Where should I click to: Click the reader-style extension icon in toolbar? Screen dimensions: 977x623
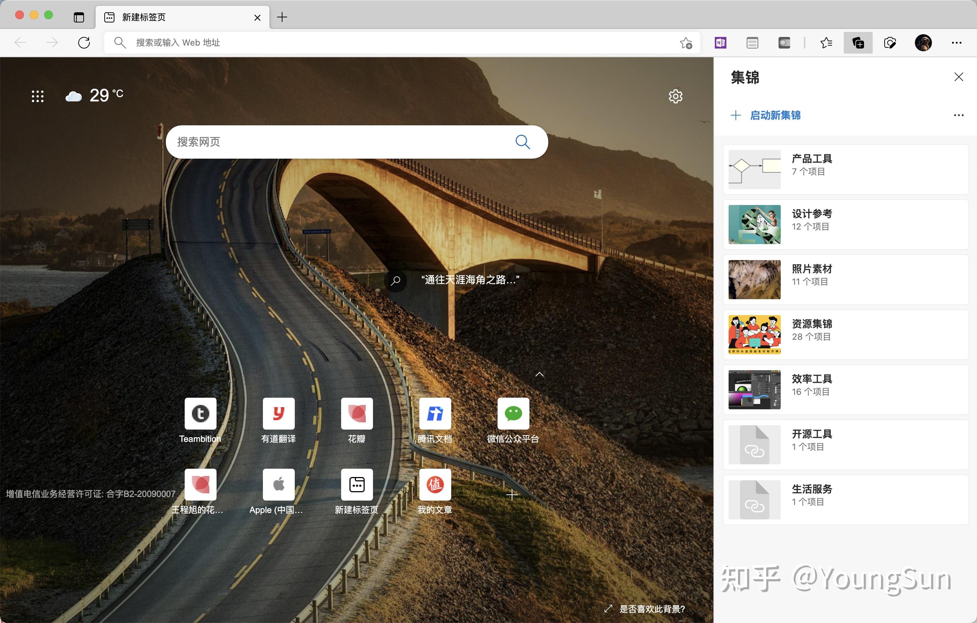(x=752, y=43)
